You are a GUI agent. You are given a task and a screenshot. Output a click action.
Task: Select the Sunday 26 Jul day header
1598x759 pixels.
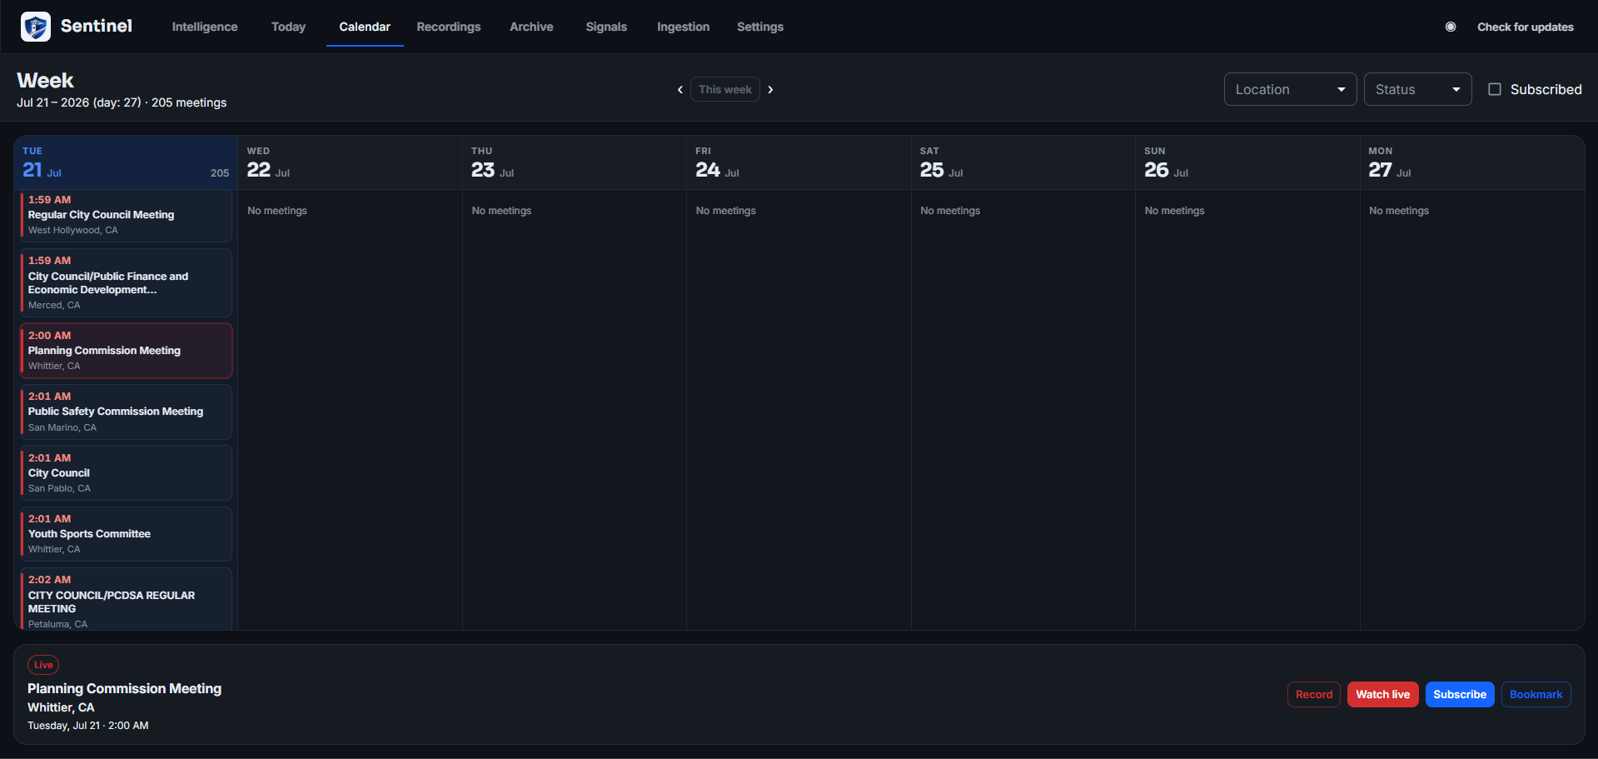pyautogui.click(x=1247, y=162)
